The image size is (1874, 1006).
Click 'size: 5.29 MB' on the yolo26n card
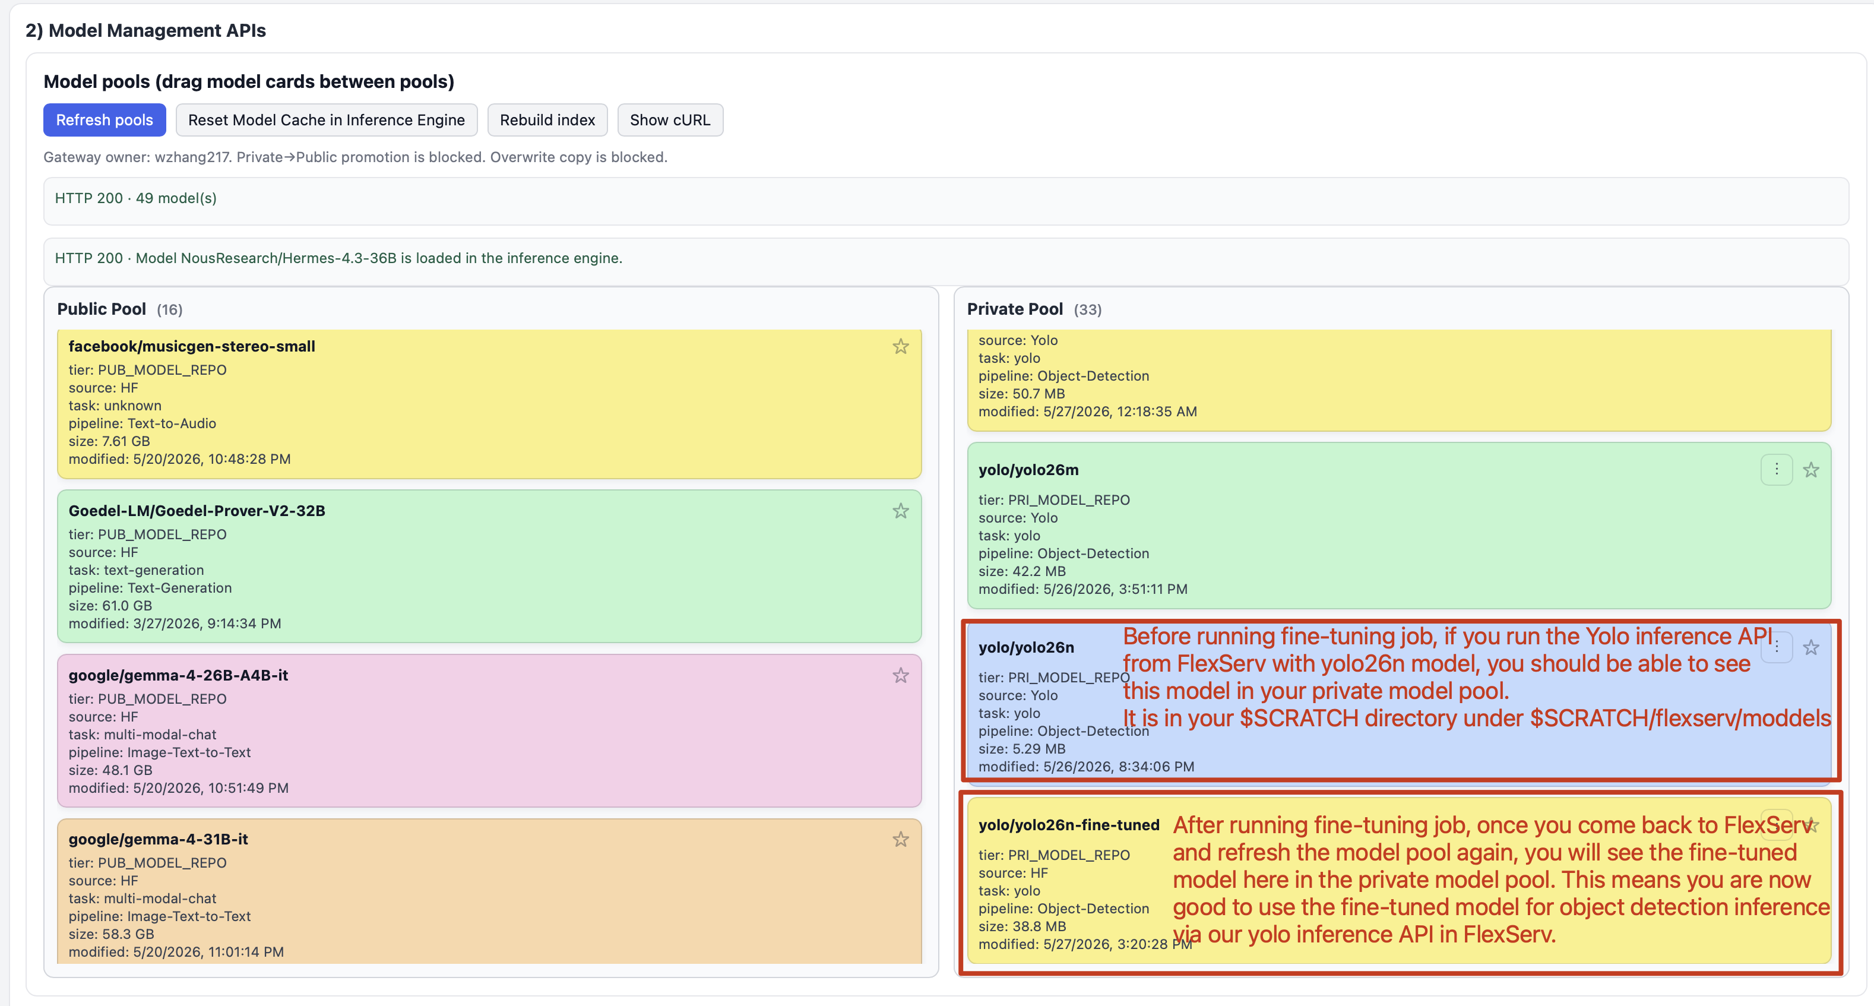pos(1022,748)
